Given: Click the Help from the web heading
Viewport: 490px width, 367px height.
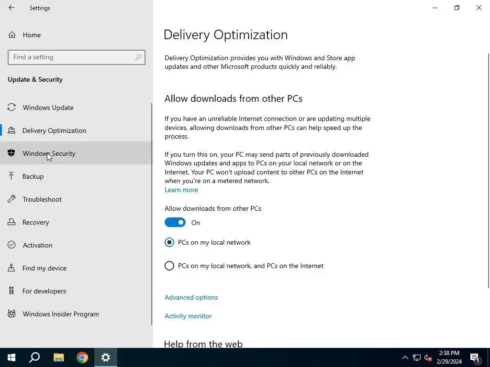Looking at the screenshot, I should (x=203, y=344).
